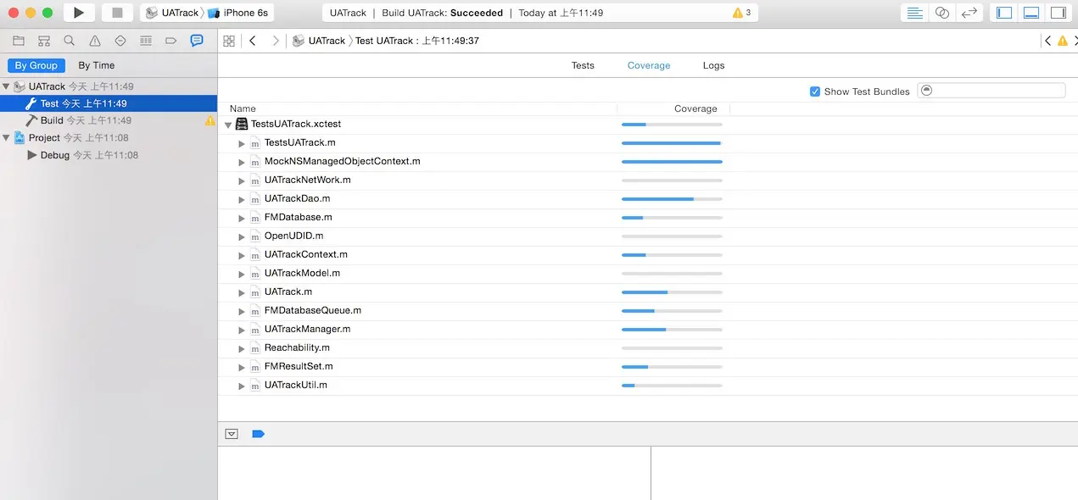The image size is (1078, 500).
Task: Select the Reachability.m file name
Action: pyautogui.click(x=297, y=347)
